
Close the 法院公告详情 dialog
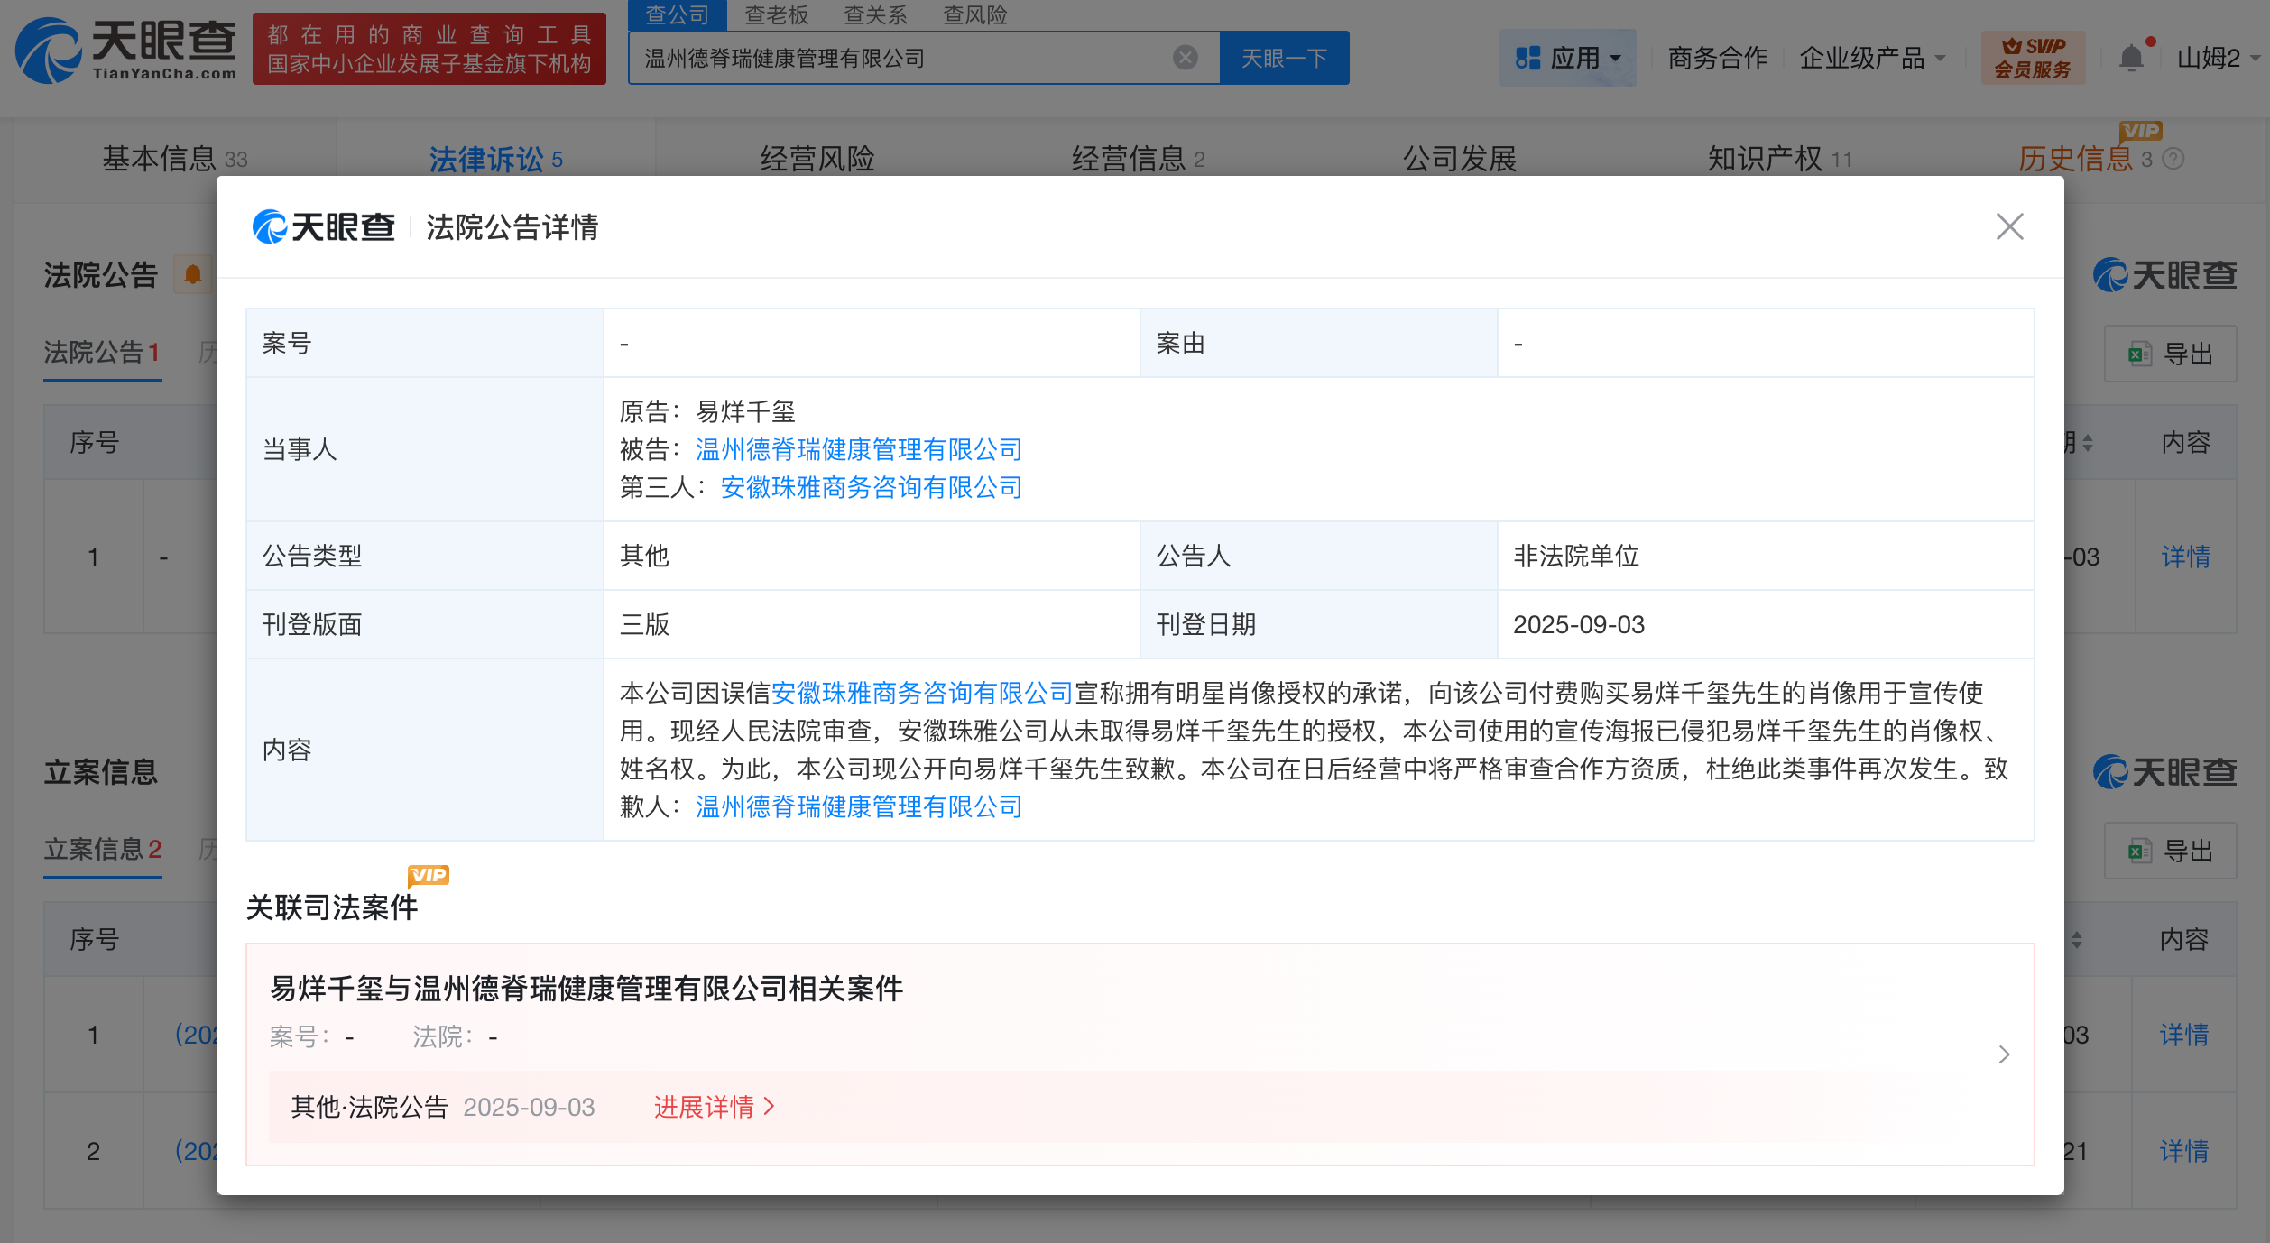2009,226
